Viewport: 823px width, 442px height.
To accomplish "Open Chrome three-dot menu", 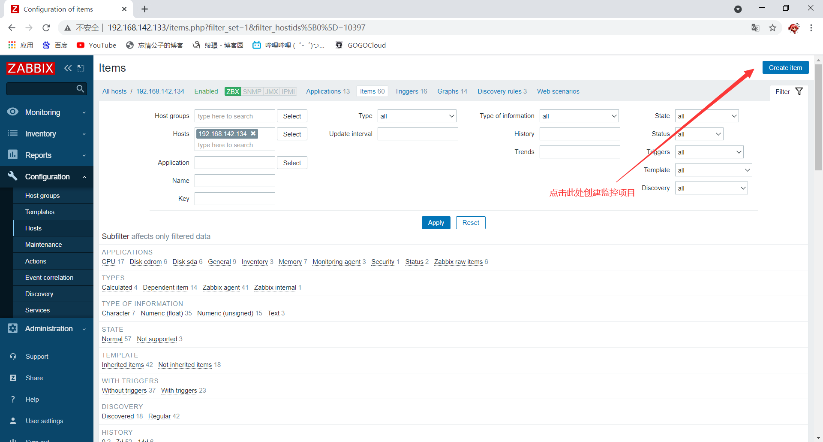I will [x=811, y=28].
